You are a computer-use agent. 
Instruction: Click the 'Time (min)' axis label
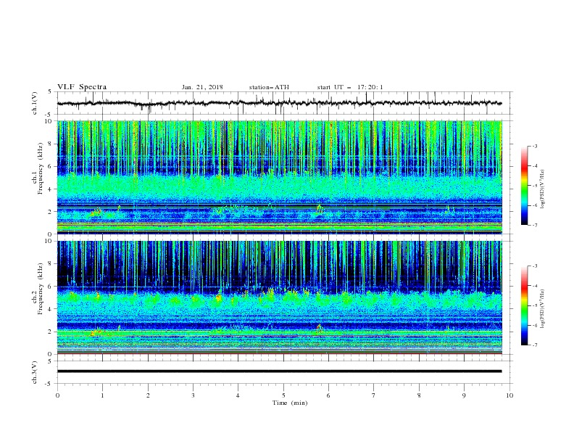290,403
